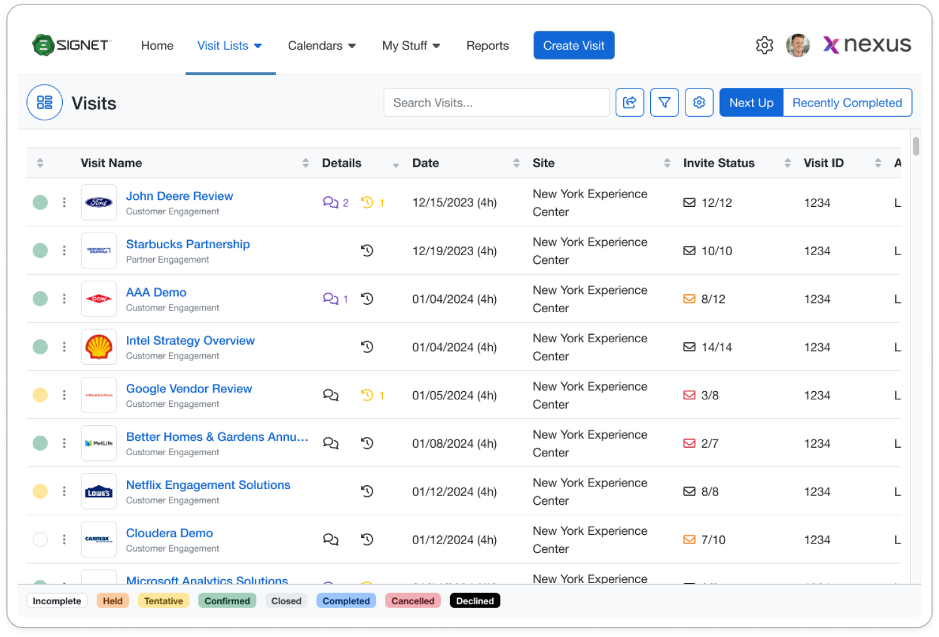Open Cloudera Demo visit link
The height and width of the screenshot is (637, 939).
pos(169,533)
